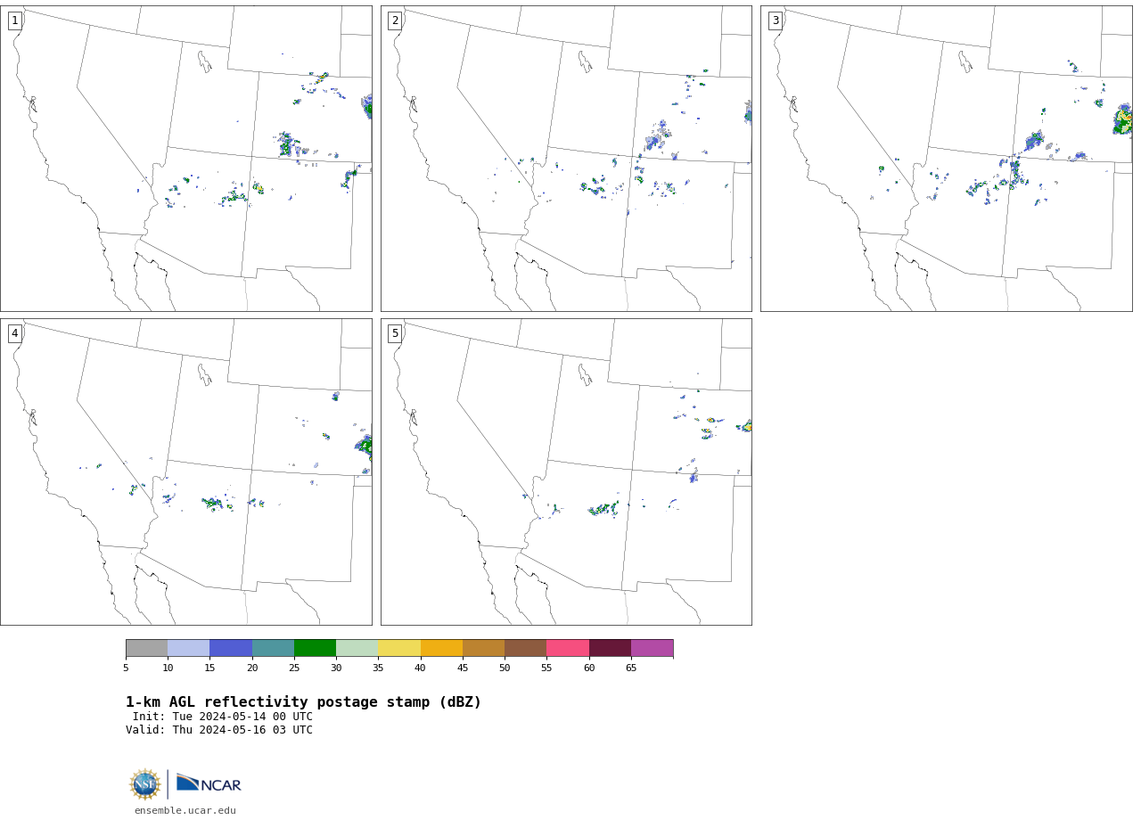Click the light lavender 10-15 dBZ swatch

(x=189, y=648)
